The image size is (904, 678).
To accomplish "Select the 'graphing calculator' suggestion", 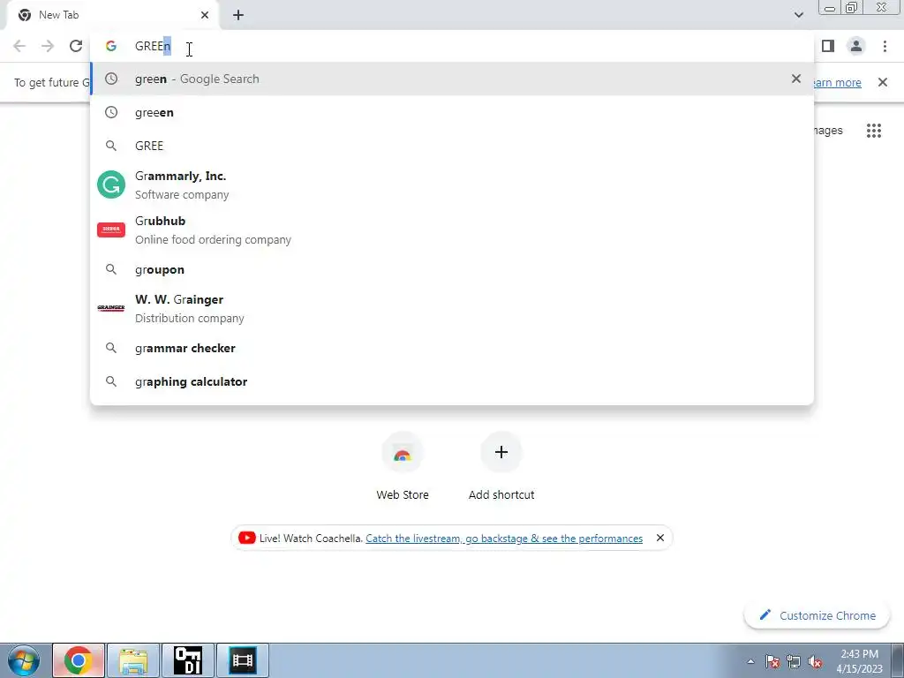I will 452,381.
